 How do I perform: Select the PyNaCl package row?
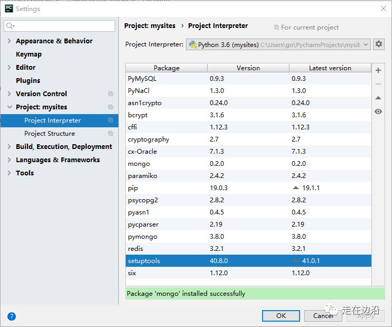[248, 90]
